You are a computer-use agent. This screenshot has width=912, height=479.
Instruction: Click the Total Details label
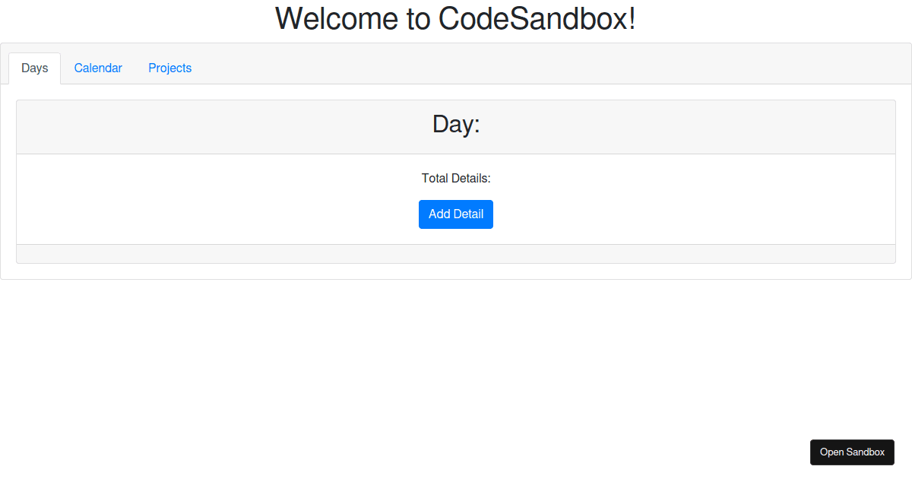tap(455, 178)
